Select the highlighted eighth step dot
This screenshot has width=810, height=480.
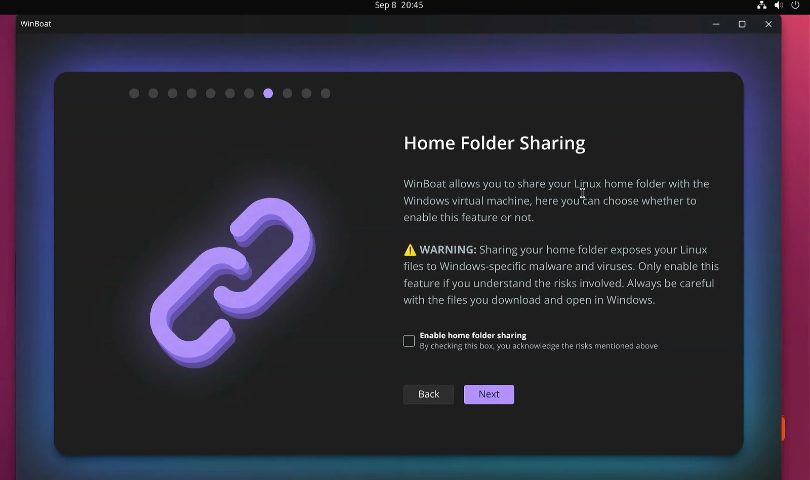[268, 93]
